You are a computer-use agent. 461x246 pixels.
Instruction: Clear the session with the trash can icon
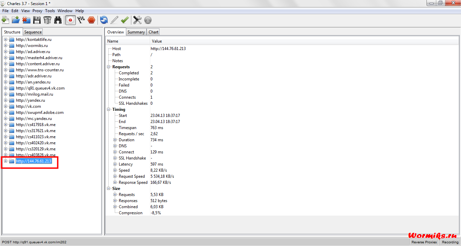tap(47, 20)
